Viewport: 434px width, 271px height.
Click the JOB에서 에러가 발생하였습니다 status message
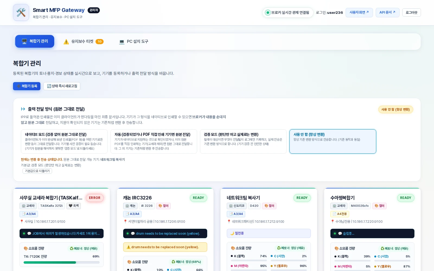pyautogui.click(x=62, y=233)
